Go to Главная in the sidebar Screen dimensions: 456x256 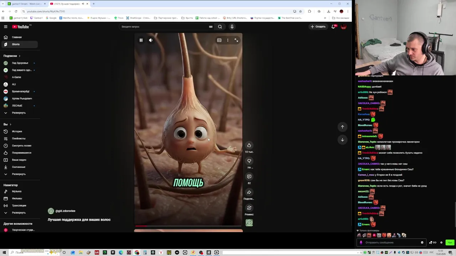coord(20,37)
